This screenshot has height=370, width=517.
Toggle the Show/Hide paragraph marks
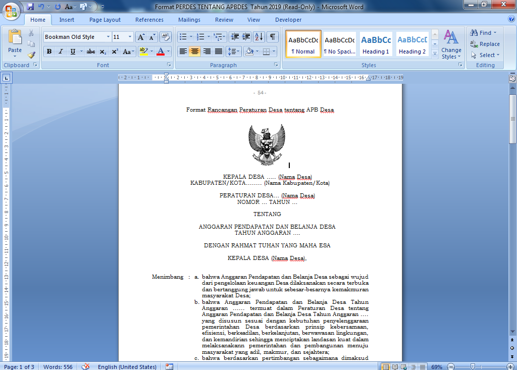pos(272,37)
